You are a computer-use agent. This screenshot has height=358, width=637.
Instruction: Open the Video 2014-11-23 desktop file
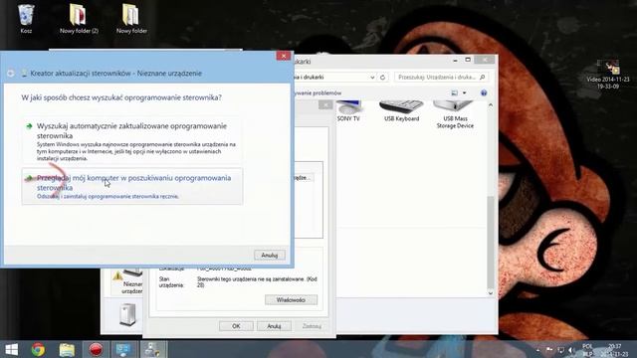608,75
